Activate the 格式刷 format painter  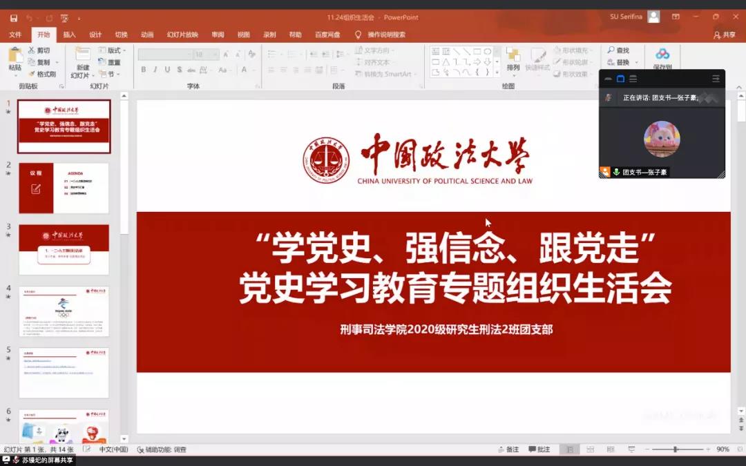pos(42,74)
